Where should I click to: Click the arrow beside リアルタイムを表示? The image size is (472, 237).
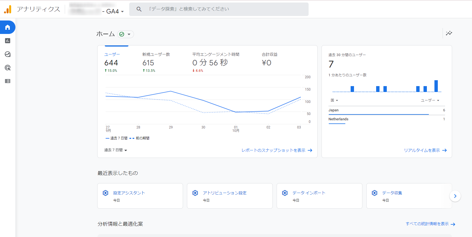[445, 150]
